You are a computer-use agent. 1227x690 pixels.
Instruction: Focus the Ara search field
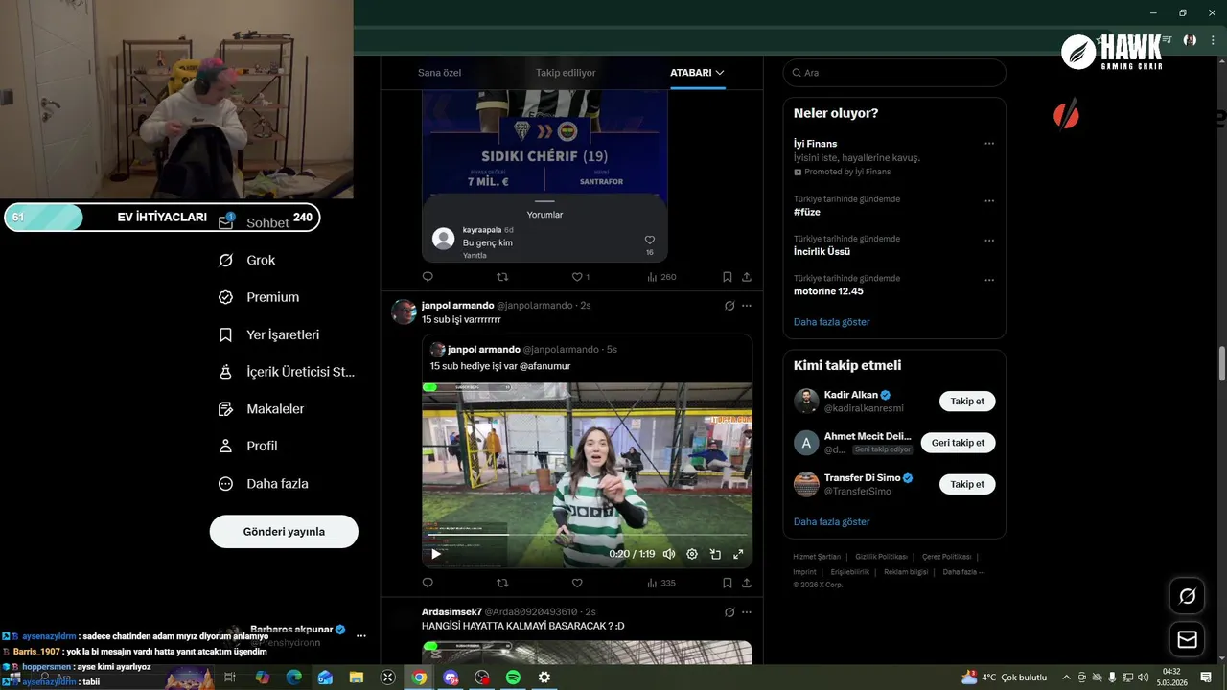pos(894,73)
